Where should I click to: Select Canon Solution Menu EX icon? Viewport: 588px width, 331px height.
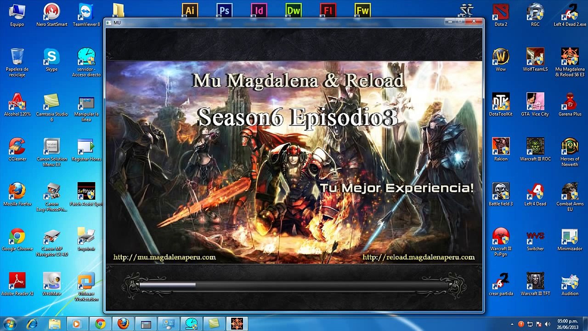click(x=51, y=152)
